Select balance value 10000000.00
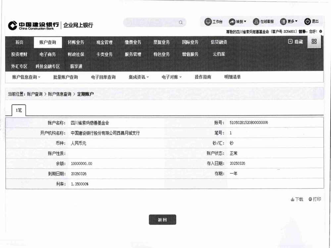Viewport: 331px width, 248px height. coord(81,164)
